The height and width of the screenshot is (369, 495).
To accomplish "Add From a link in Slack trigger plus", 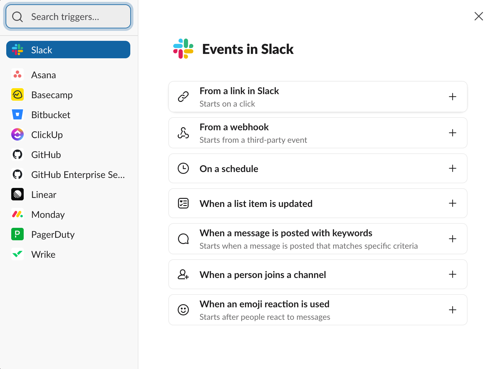I will [x=453, y=97].
